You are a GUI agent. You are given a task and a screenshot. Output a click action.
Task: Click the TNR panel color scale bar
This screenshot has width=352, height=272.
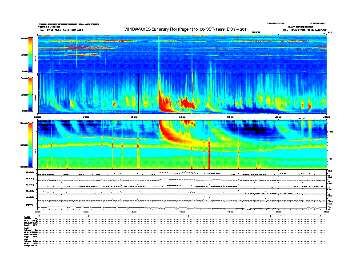coord(30,145)
